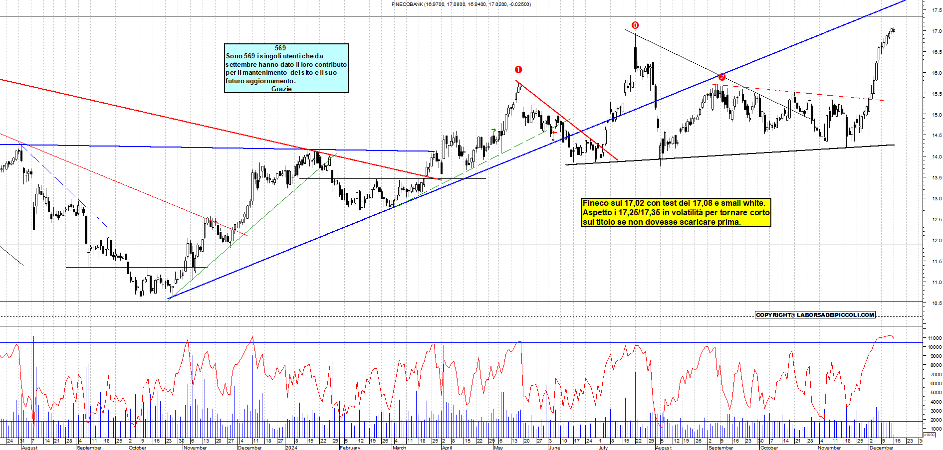
Task: Click the 4000 volume axis label
Action: tap(936, 402)
